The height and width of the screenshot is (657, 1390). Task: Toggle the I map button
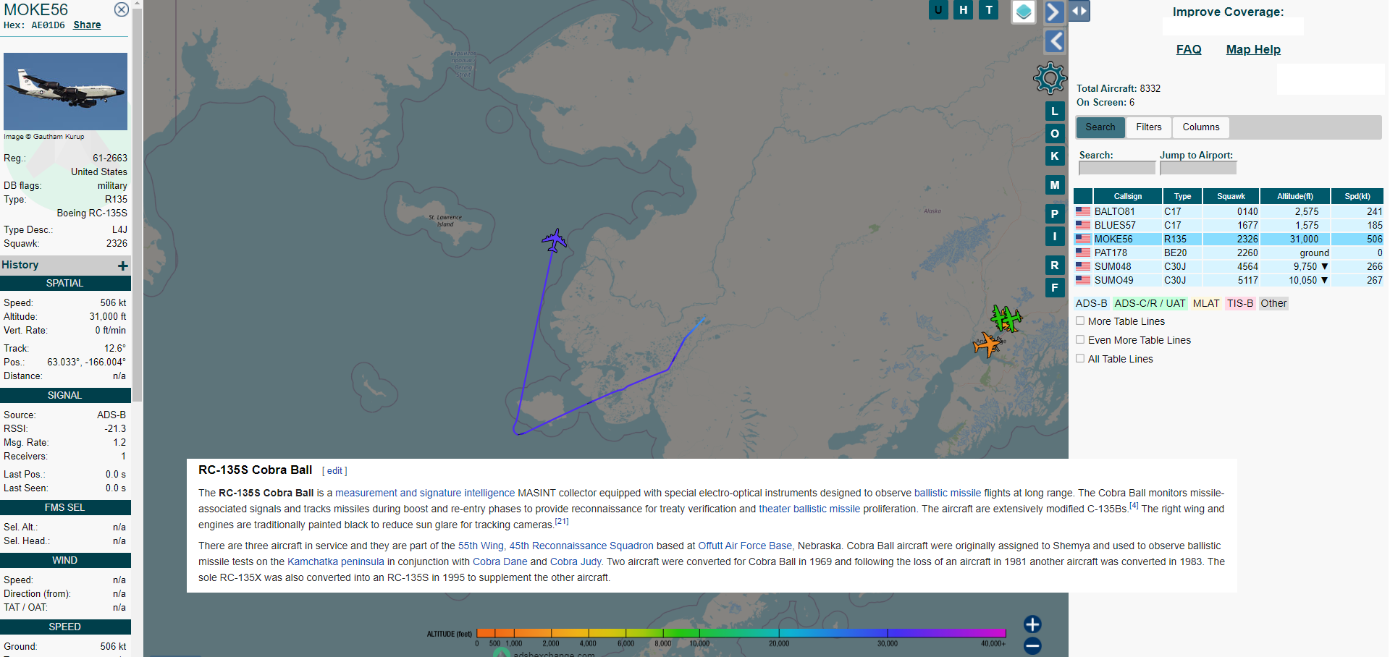click(x=1054, y=236)
